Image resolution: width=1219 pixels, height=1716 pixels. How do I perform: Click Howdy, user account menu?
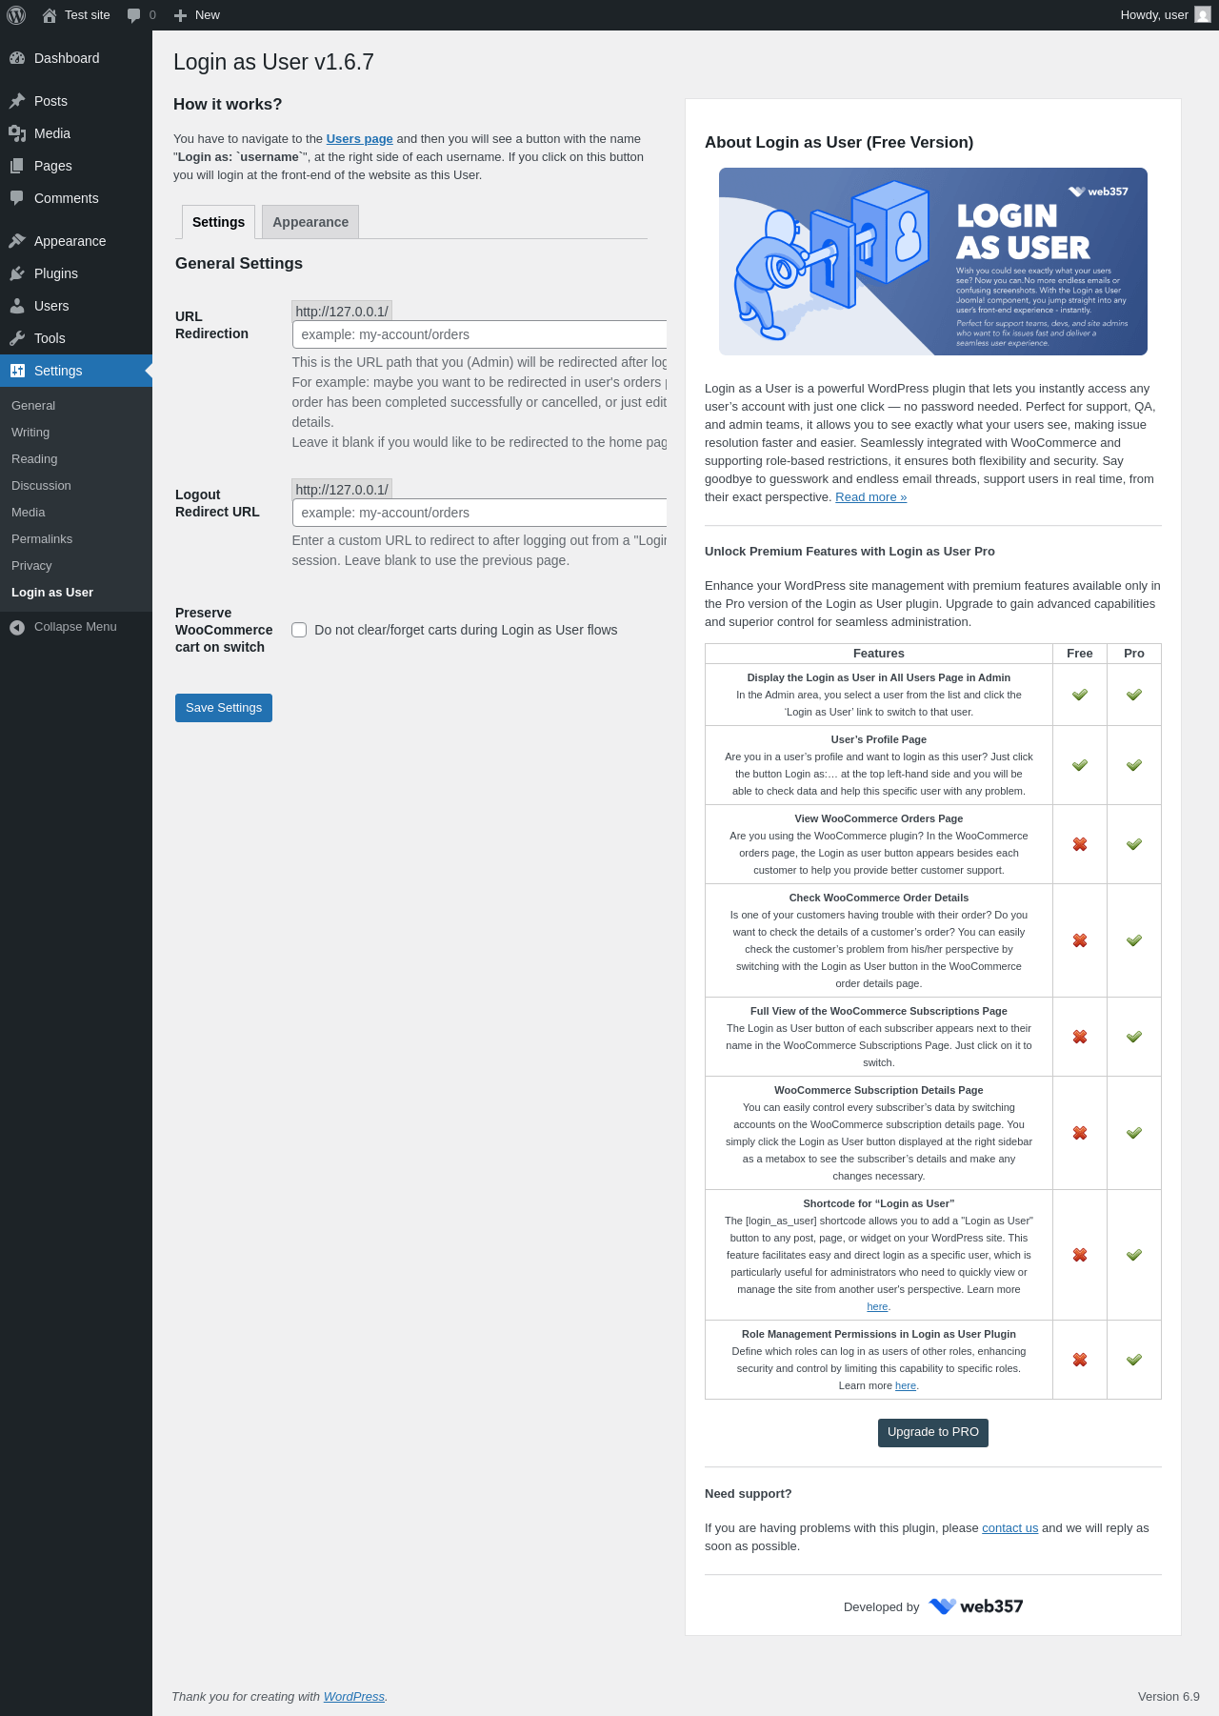coord(1166,15)
